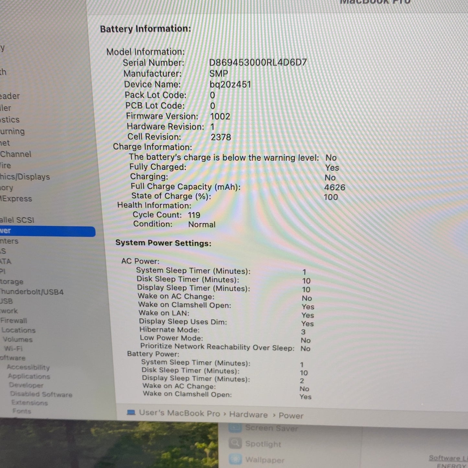The width and height of the screenshot is (468, 468).
Task: Click Cycle Count value 119
Action: click(x=194, y=215)
